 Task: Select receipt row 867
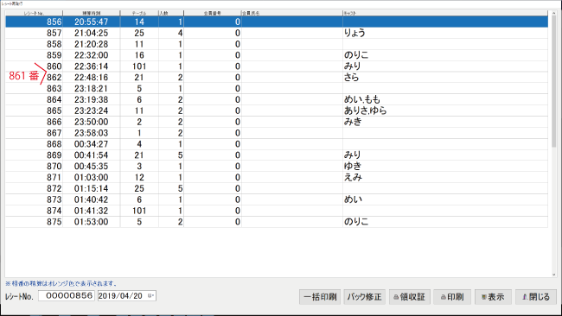277,133
